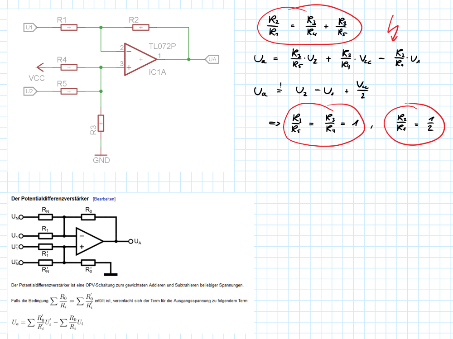Click the U1 input port symbol
The width and height of the screenshot is (453, 339).
[x=30, y=28]
